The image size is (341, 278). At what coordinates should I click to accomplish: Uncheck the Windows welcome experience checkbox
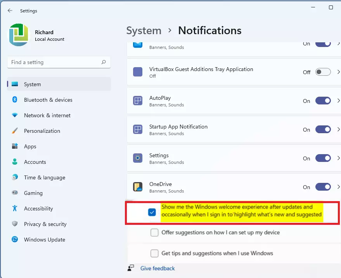152,212
